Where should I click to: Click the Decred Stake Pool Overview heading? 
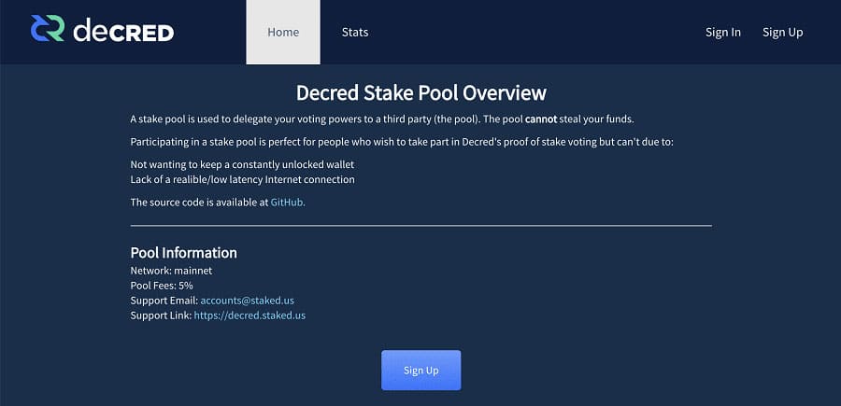420,92
